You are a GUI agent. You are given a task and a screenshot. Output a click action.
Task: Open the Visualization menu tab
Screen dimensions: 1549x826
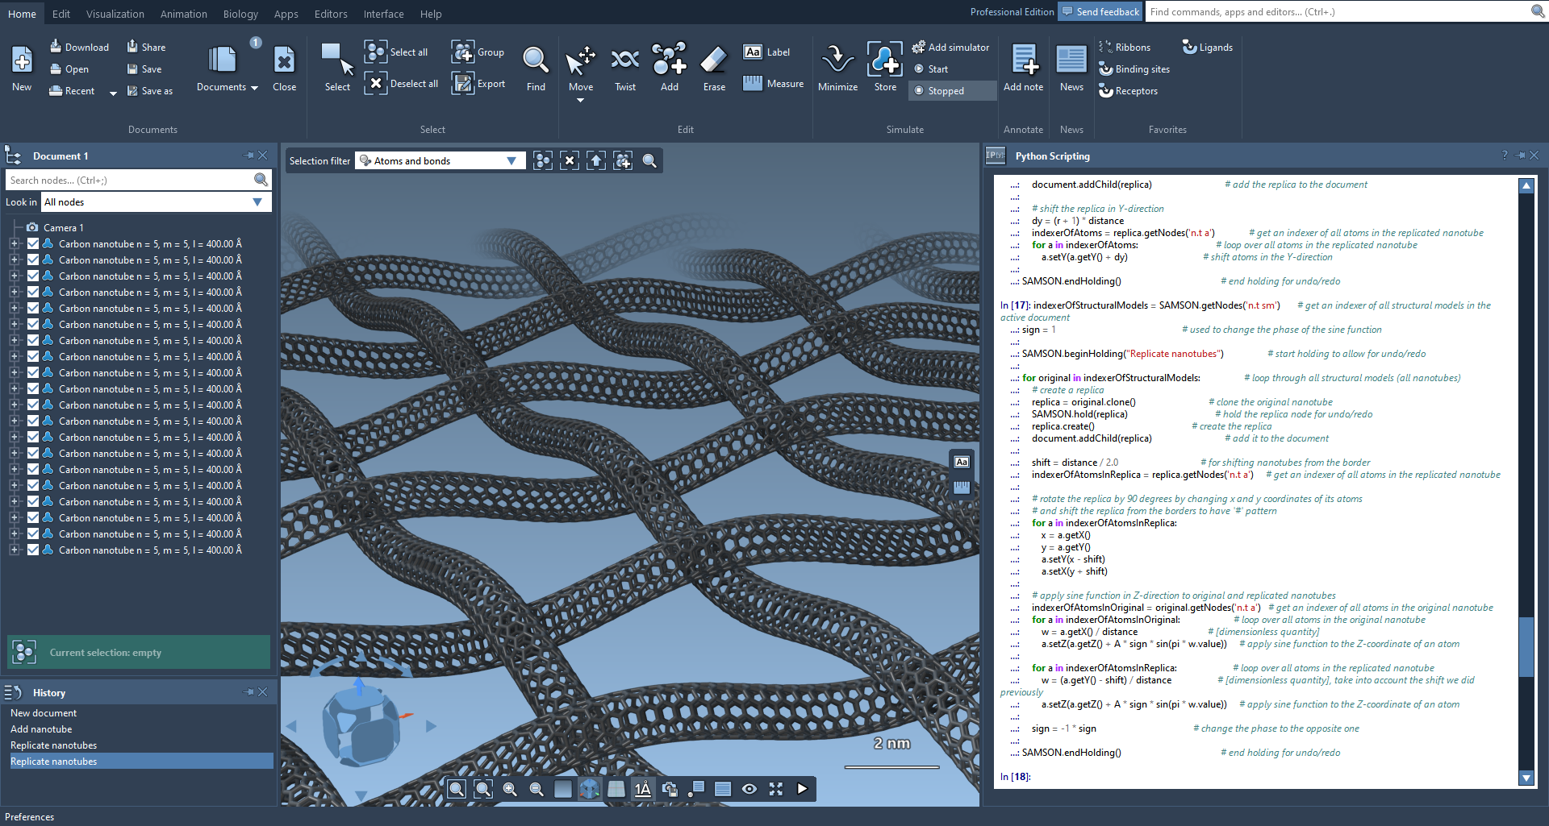click(115, 14)
